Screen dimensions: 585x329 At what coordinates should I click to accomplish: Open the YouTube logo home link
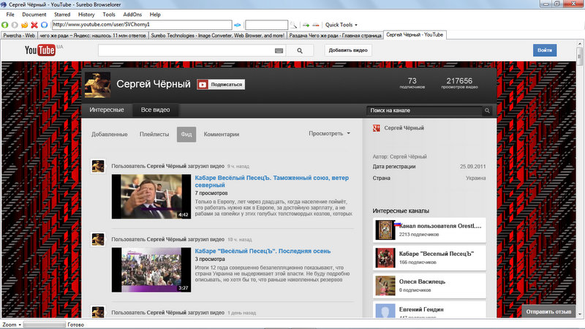[40, 50]
